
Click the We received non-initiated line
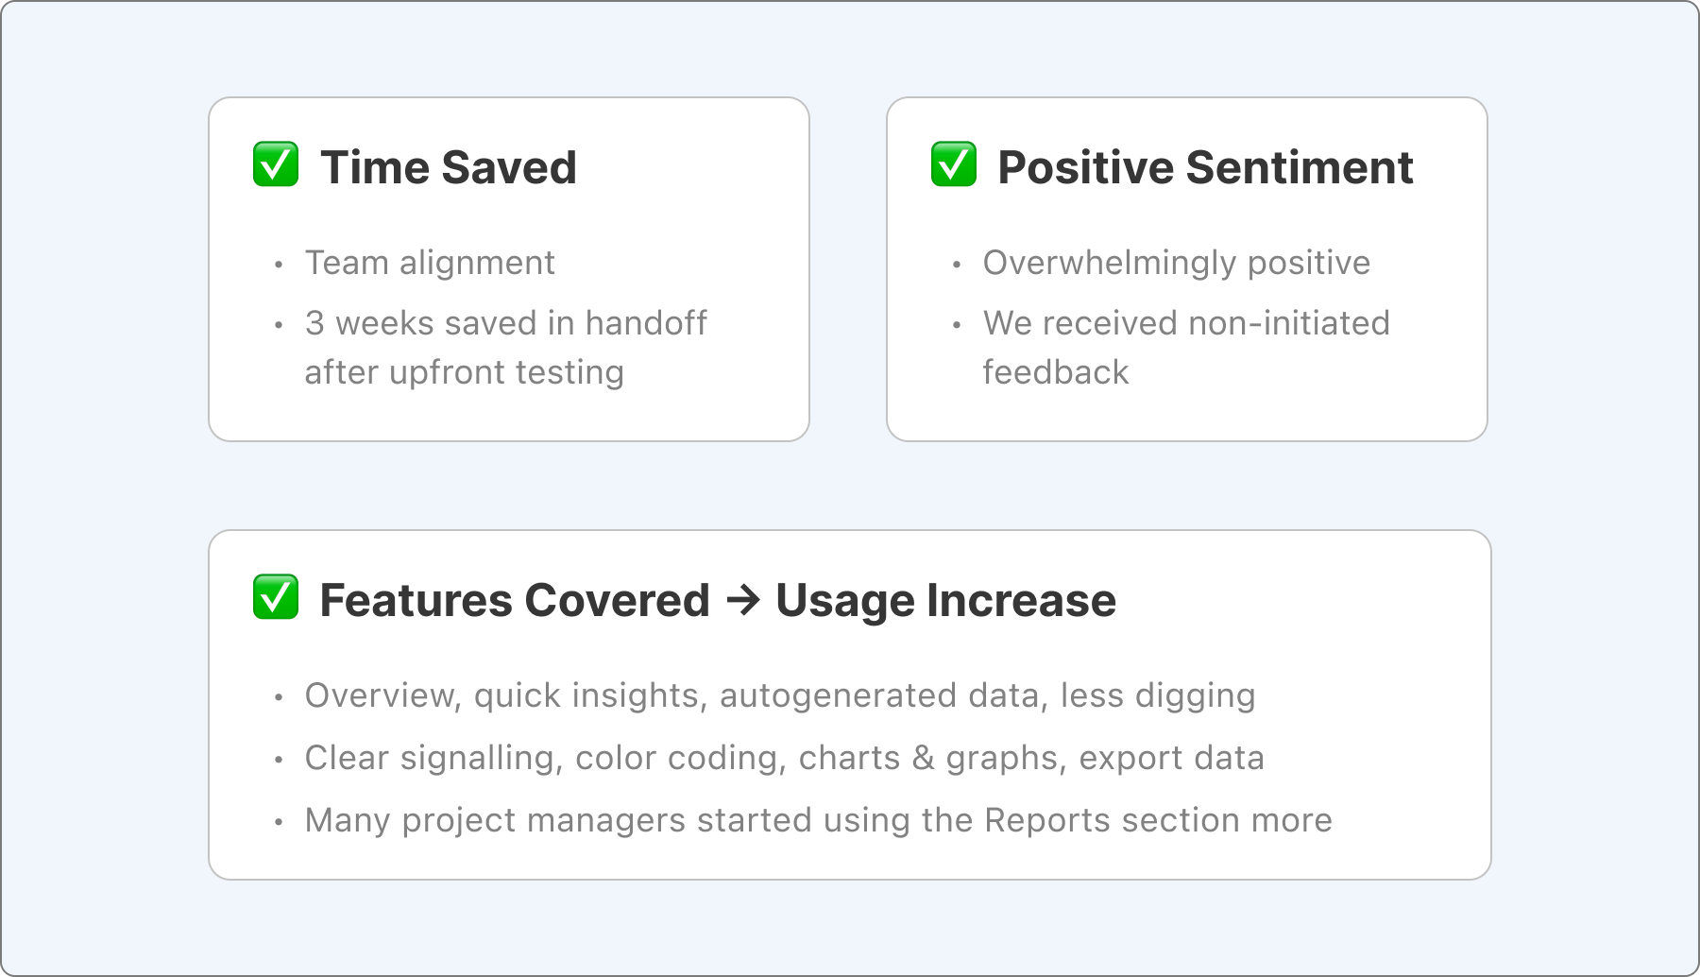(x=1186, y=323)
